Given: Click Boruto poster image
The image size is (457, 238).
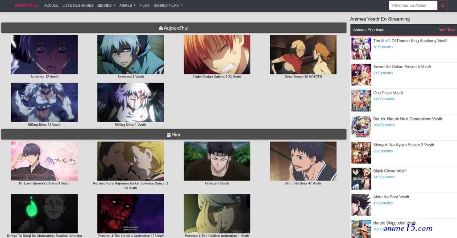Looking at the screenshot, I should coord(361,127).
